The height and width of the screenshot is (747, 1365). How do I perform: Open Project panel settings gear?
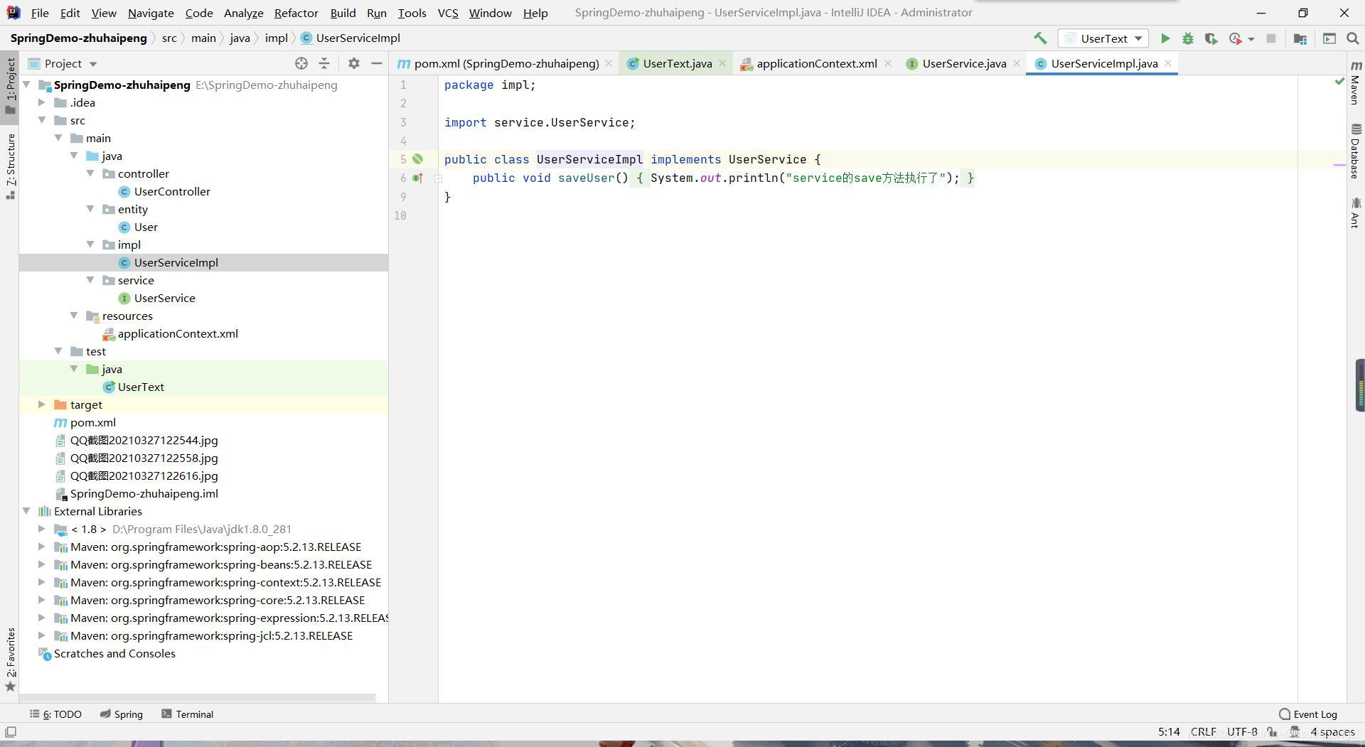coord(354,63)
